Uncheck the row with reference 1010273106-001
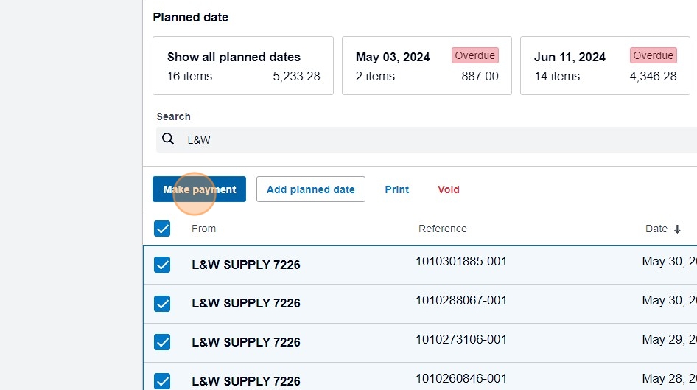The height and width of the screenshot is (390, 697). coord(162,342)
